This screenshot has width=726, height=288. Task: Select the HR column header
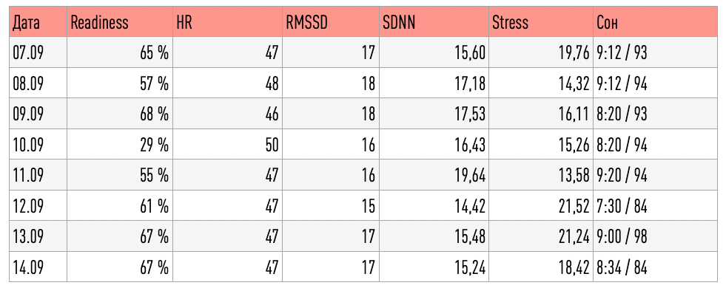(x=227, y=21)
